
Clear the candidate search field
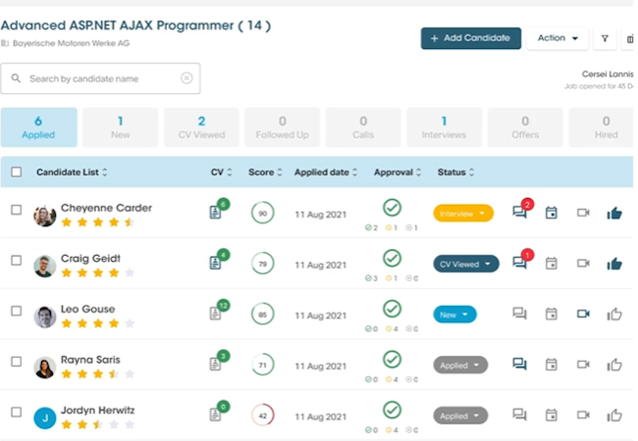[x=186, y=78]
